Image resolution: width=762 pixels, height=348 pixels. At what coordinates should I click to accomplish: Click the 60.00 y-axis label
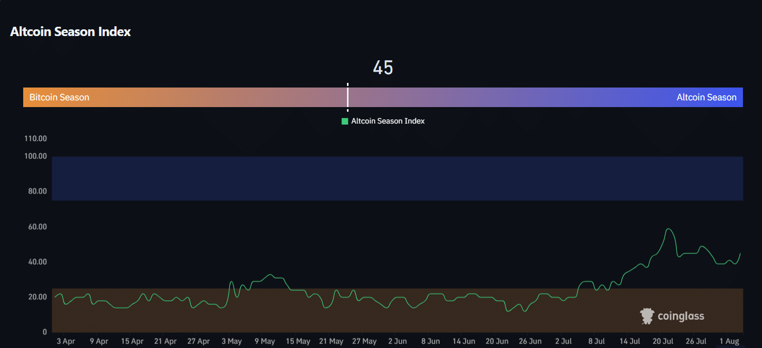pyautogui.click(x=36, y=227)
